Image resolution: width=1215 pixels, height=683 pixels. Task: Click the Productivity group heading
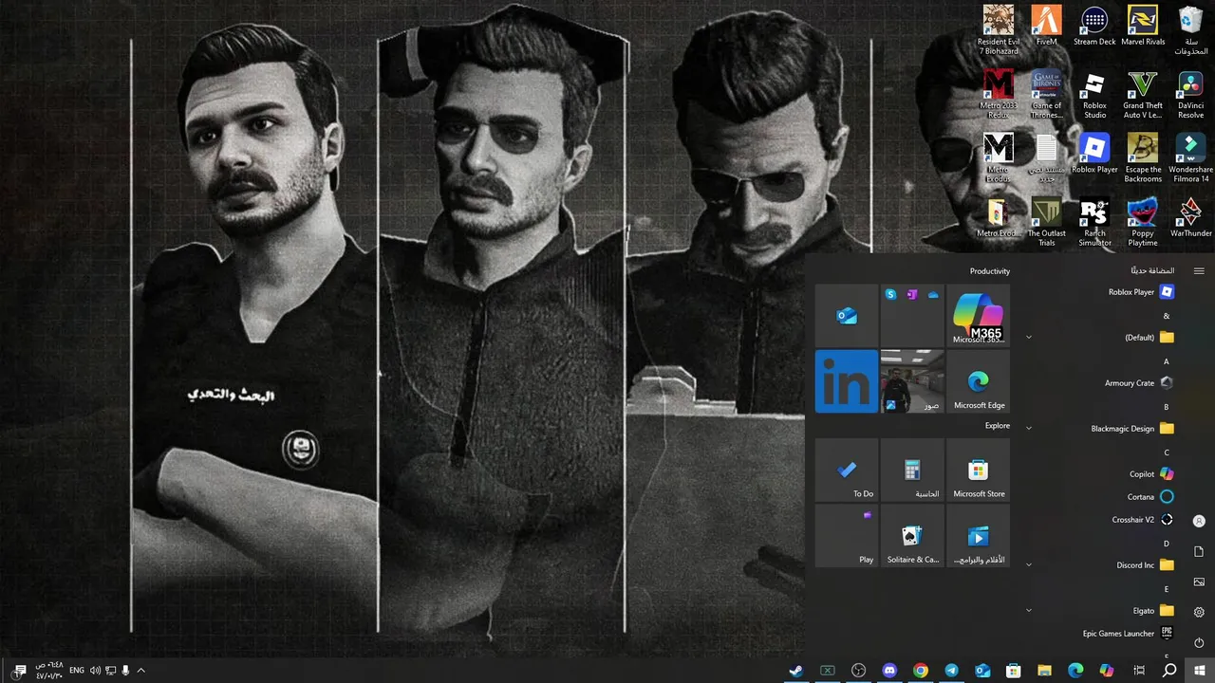(989, 271)
